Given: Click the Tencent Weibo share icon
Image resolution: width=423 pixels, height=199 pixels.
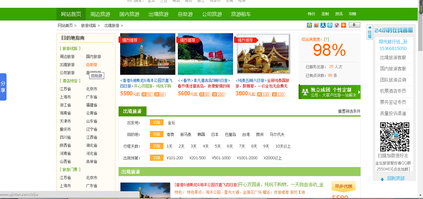Looking at the screenshot, I should [x=330, y=25].
